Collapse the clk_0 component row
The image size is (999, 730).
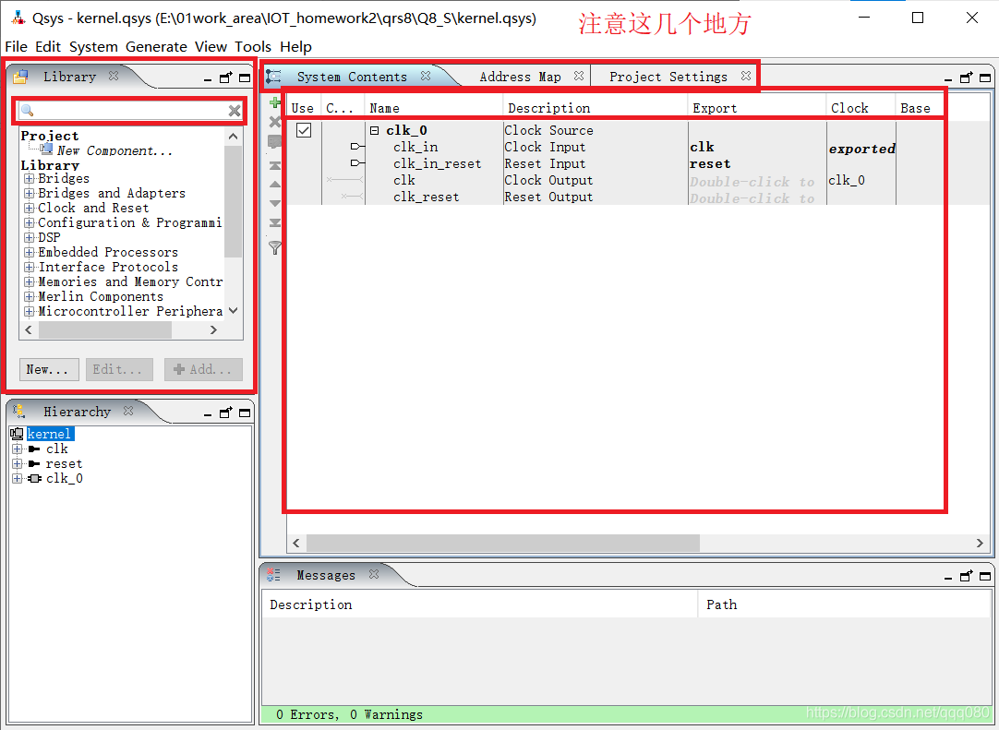(375, 130)
